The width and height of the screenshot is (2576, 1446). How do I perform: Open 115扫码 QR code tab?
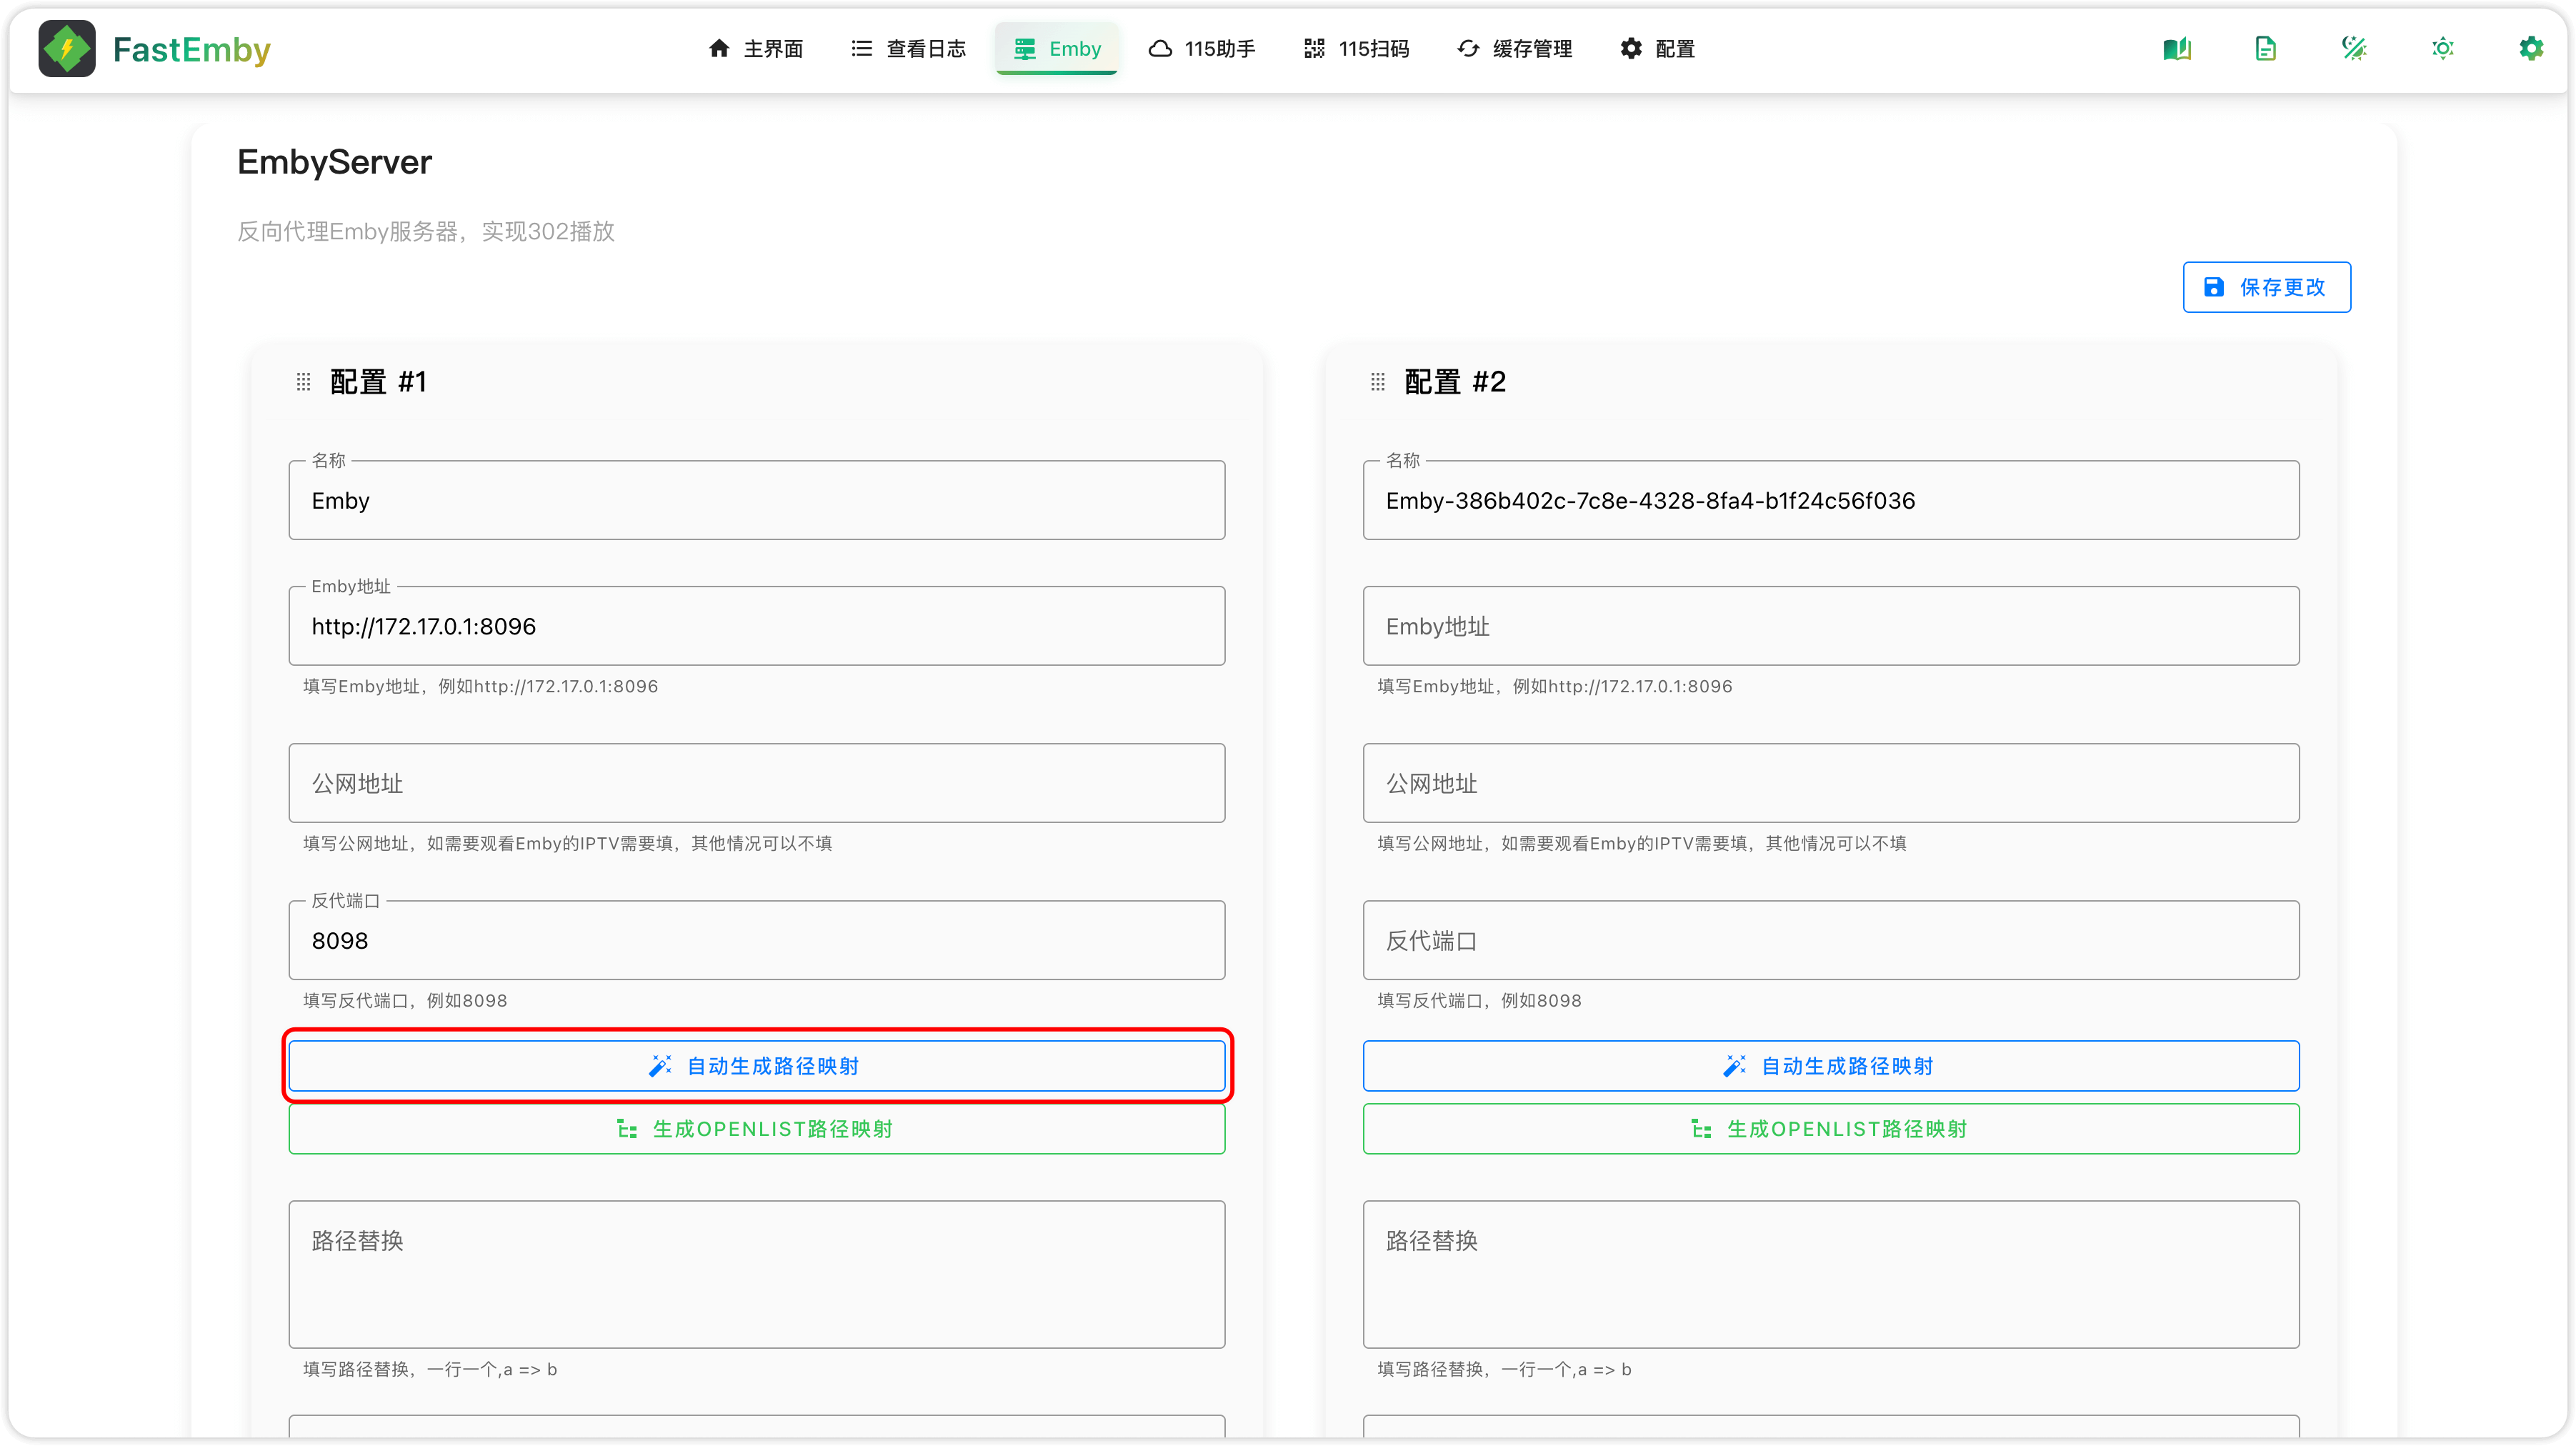[x=1356, y=48]
